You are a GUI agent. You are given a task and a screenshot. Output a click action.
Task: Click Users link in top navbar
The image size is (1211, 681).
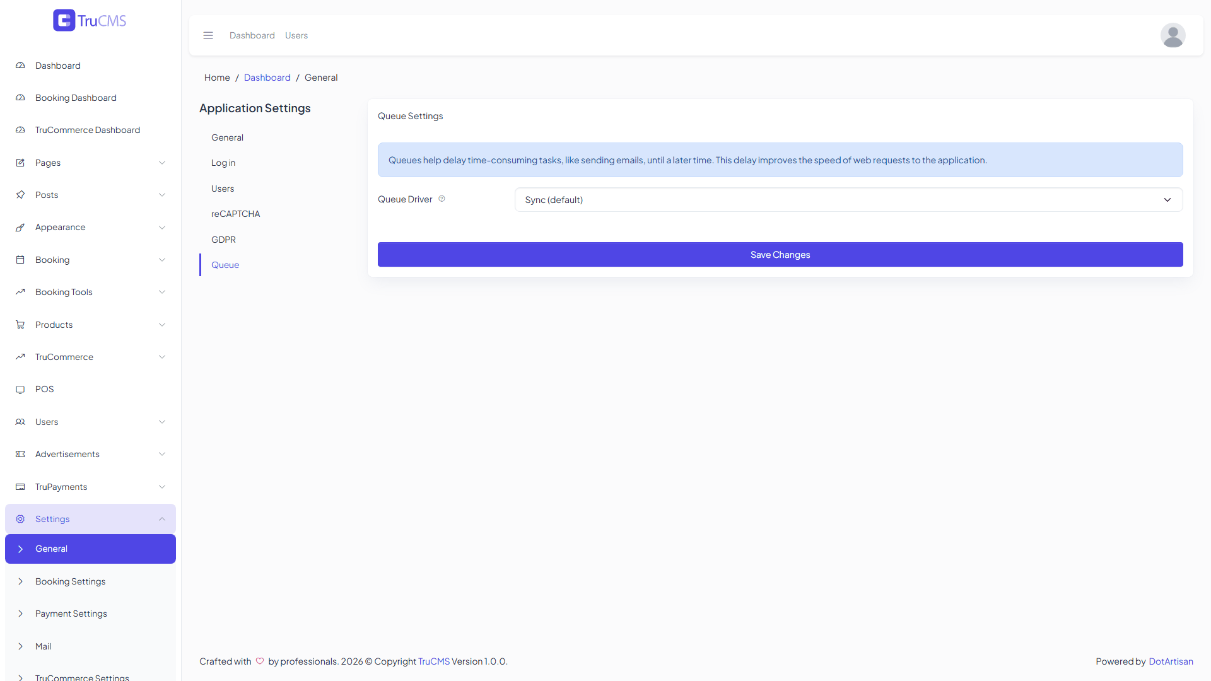[x=296, y=35]
